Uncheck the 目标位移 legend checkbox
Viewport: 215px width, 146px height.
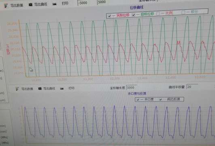point(133,15)
